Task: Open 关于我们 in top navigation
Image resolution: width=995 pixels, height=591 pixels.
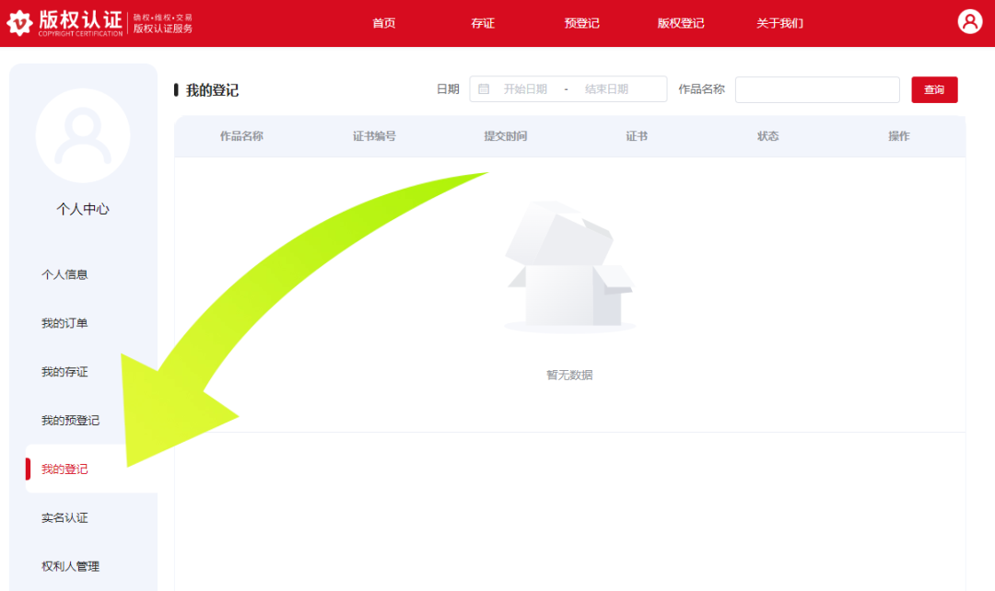Action: [x=780, y=23]
